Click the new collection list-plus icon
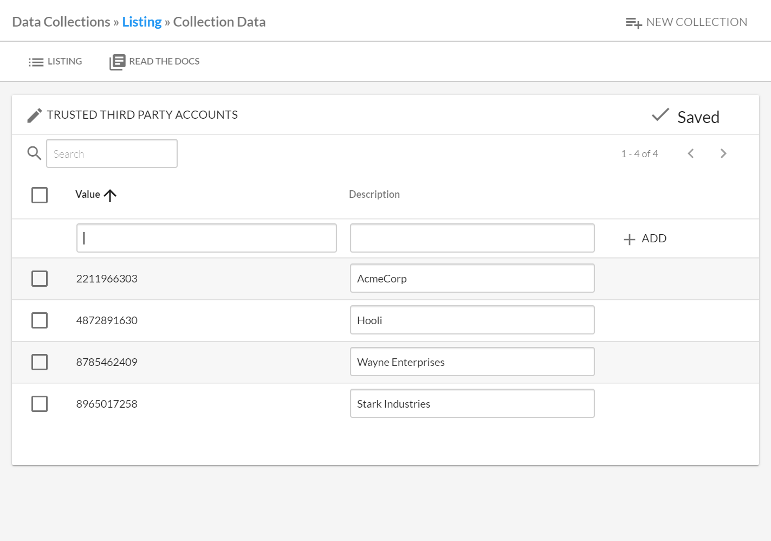 634,23
